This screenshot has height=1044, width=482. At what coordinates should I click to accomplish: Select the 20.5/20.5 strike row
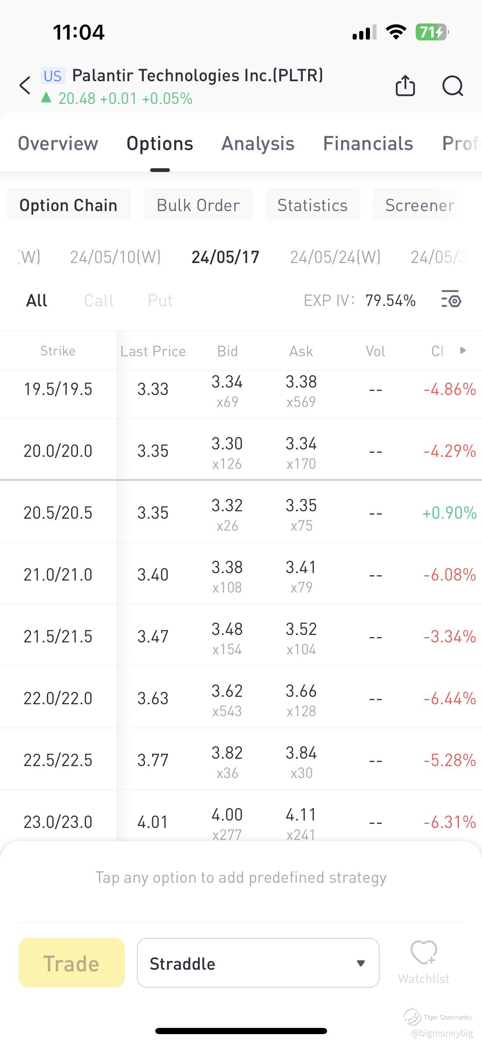click(58, 513)
